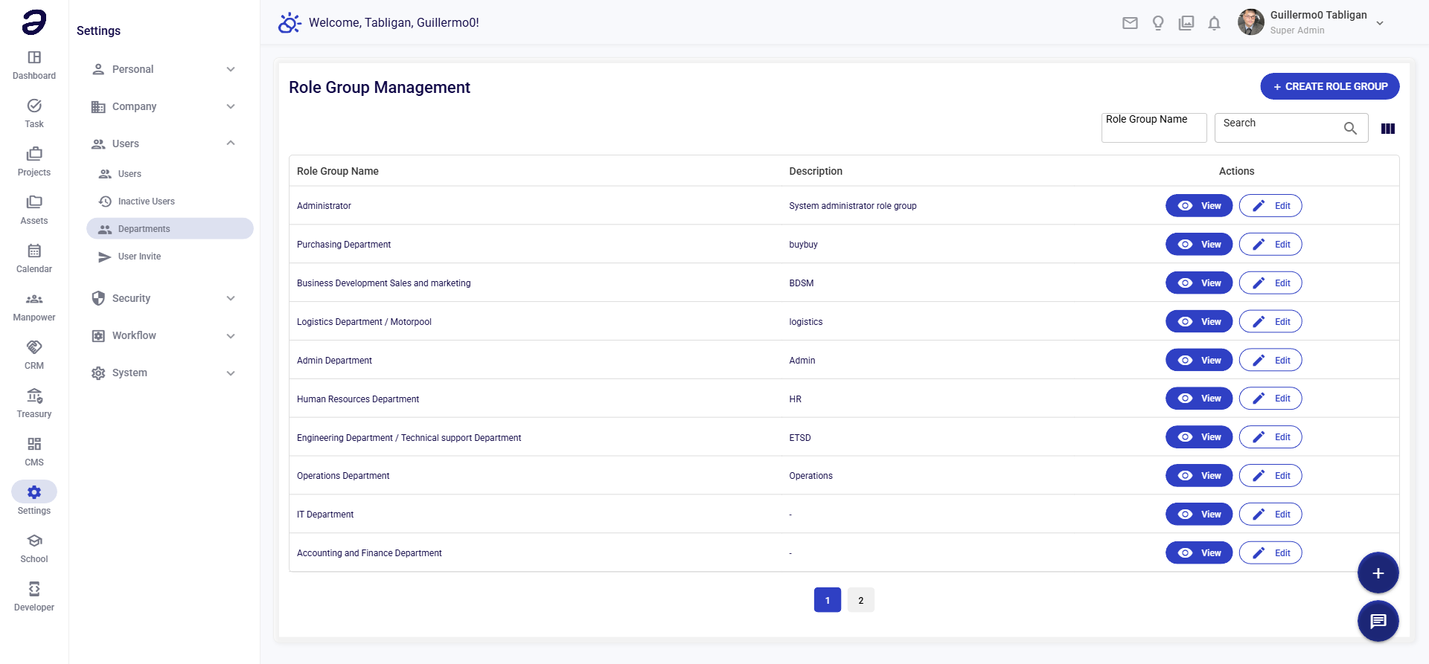Edit the Administrator role group
Image resolution: width=1429 pixels, height=664 pixels.
point(1270,206)
